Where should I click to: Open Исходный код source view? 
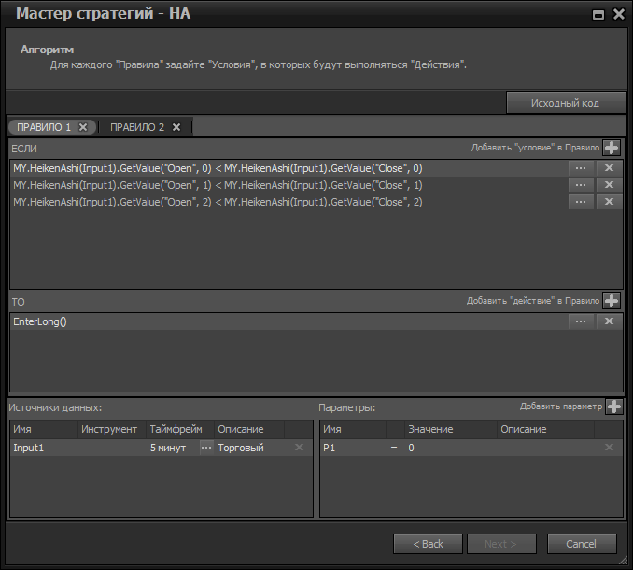click(565, 103)
